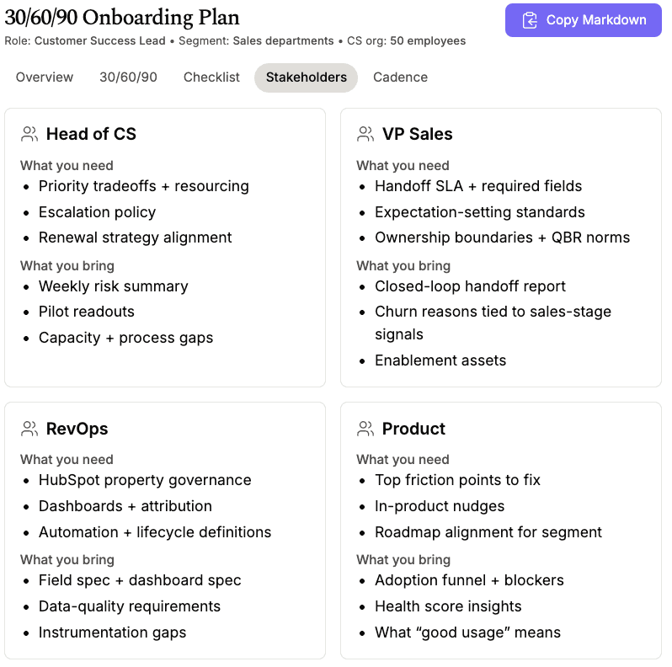Image resolution: width=672 pixels, height=667 pixels.
Task: Click the 30/60/90 Onboarding Plan title
Action: click(122, 18)
